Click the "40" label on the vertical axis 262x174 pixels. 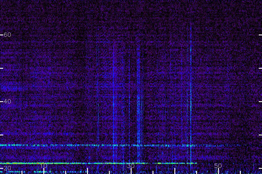click(7, 101)
